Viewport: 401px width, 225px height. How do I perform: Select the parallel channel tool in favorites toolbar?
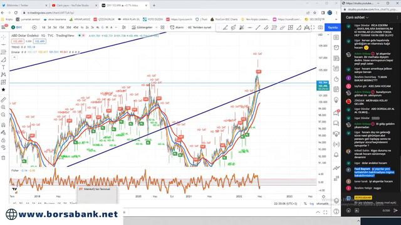tap(266, 27)
